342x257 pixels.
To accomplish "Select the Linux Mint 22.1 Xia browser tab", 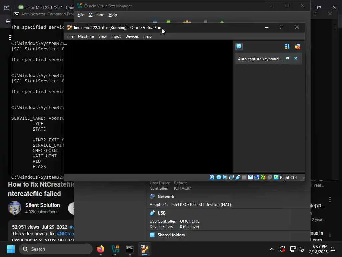I will pos(46,7).
